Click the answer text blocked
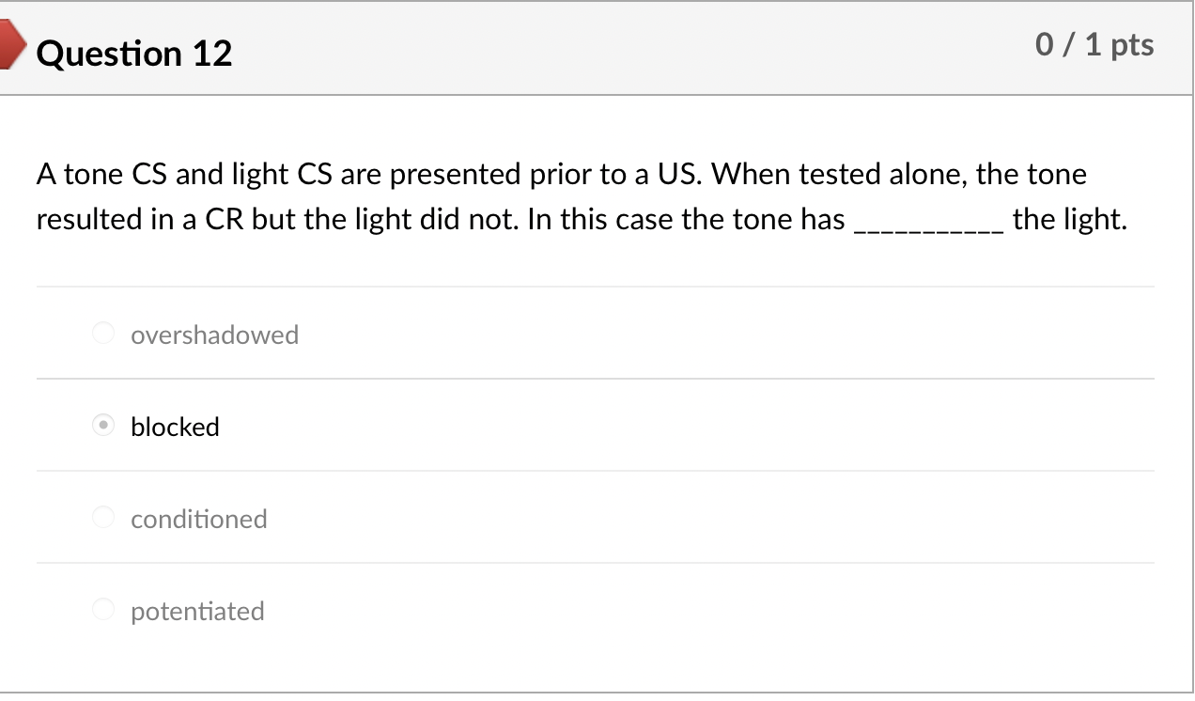 175,427
